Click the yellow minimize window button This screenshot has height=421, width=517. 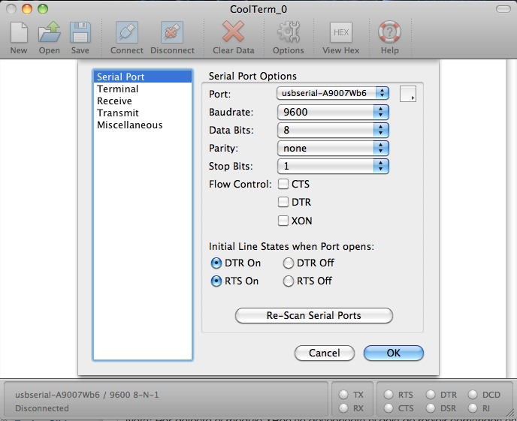(27, 9)
